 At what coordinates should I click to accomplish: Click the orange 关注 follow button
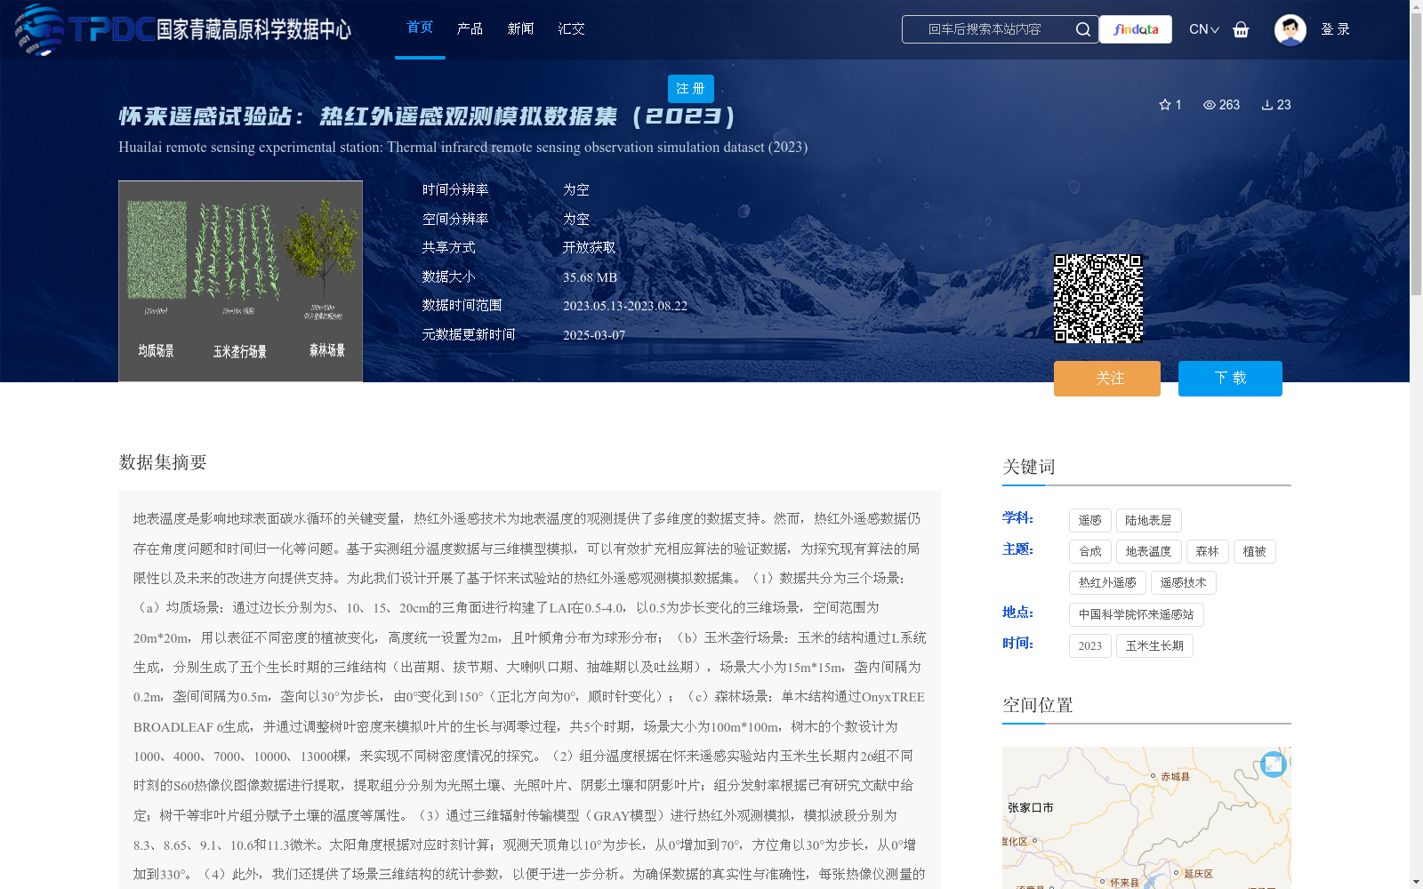coord(1107,379)
